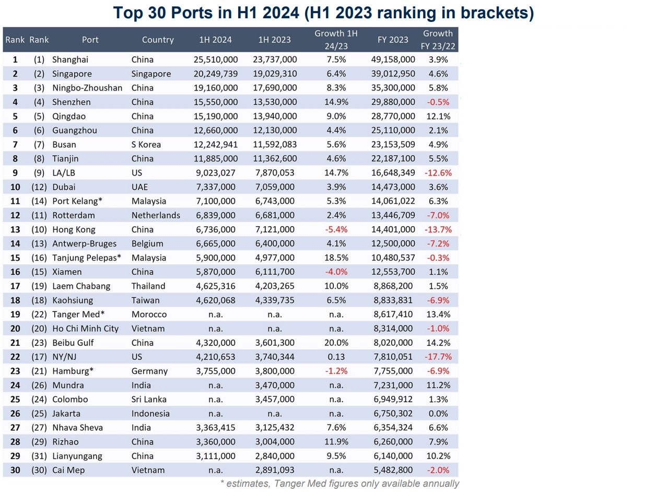
Task: Click the "Port Kelang*" port name
Action: pyautogui.click(x=77, y=201)
